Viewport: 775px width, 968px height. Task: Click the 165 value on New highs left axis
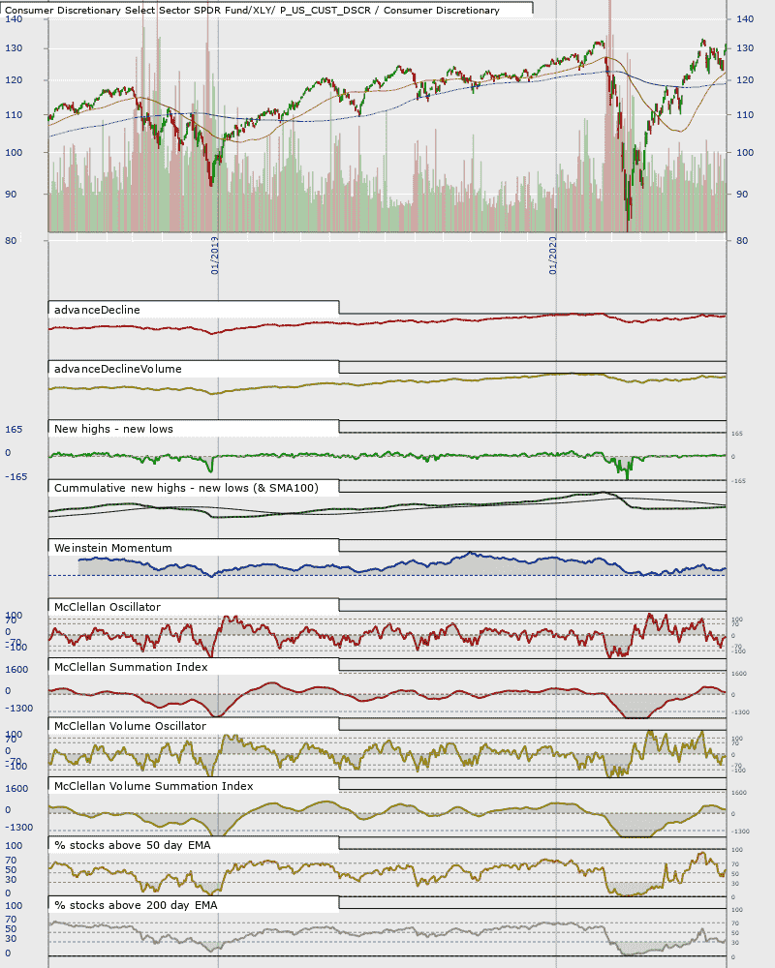(14, 430)
